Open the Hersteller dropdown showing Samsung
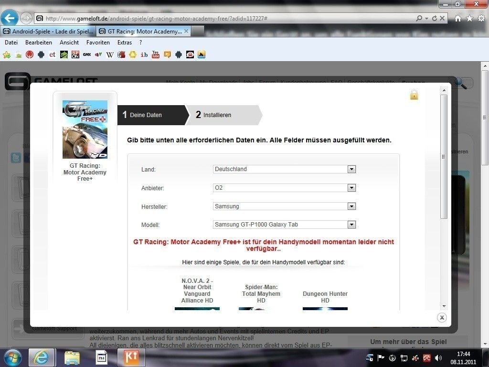This screenshot has width=489, height=367. pos(284,206)
